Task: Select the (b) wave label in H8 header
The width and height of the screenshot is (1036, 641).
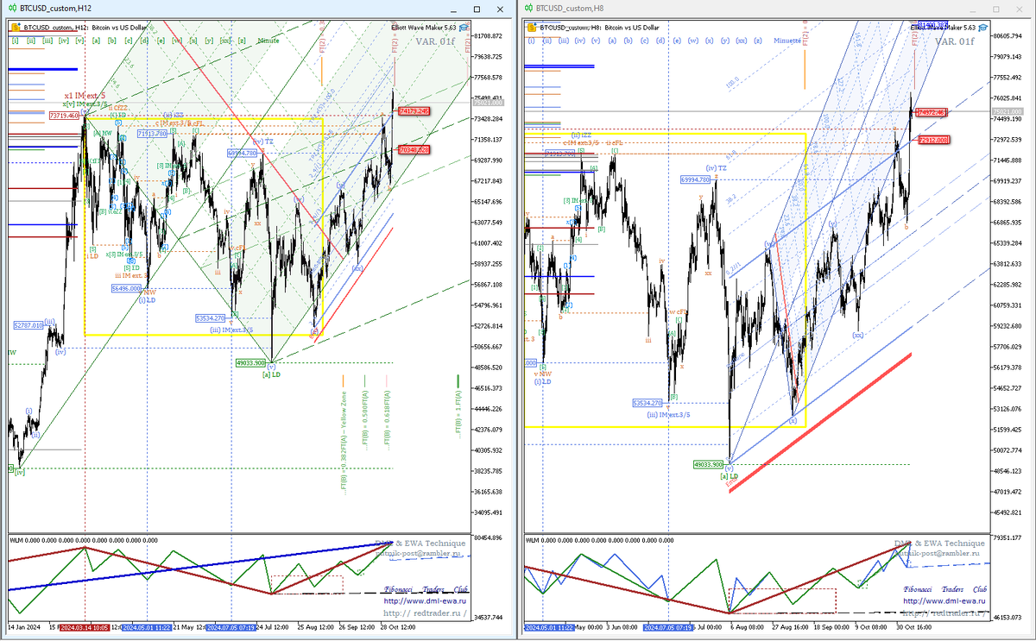Action: [x=628, y=41]
